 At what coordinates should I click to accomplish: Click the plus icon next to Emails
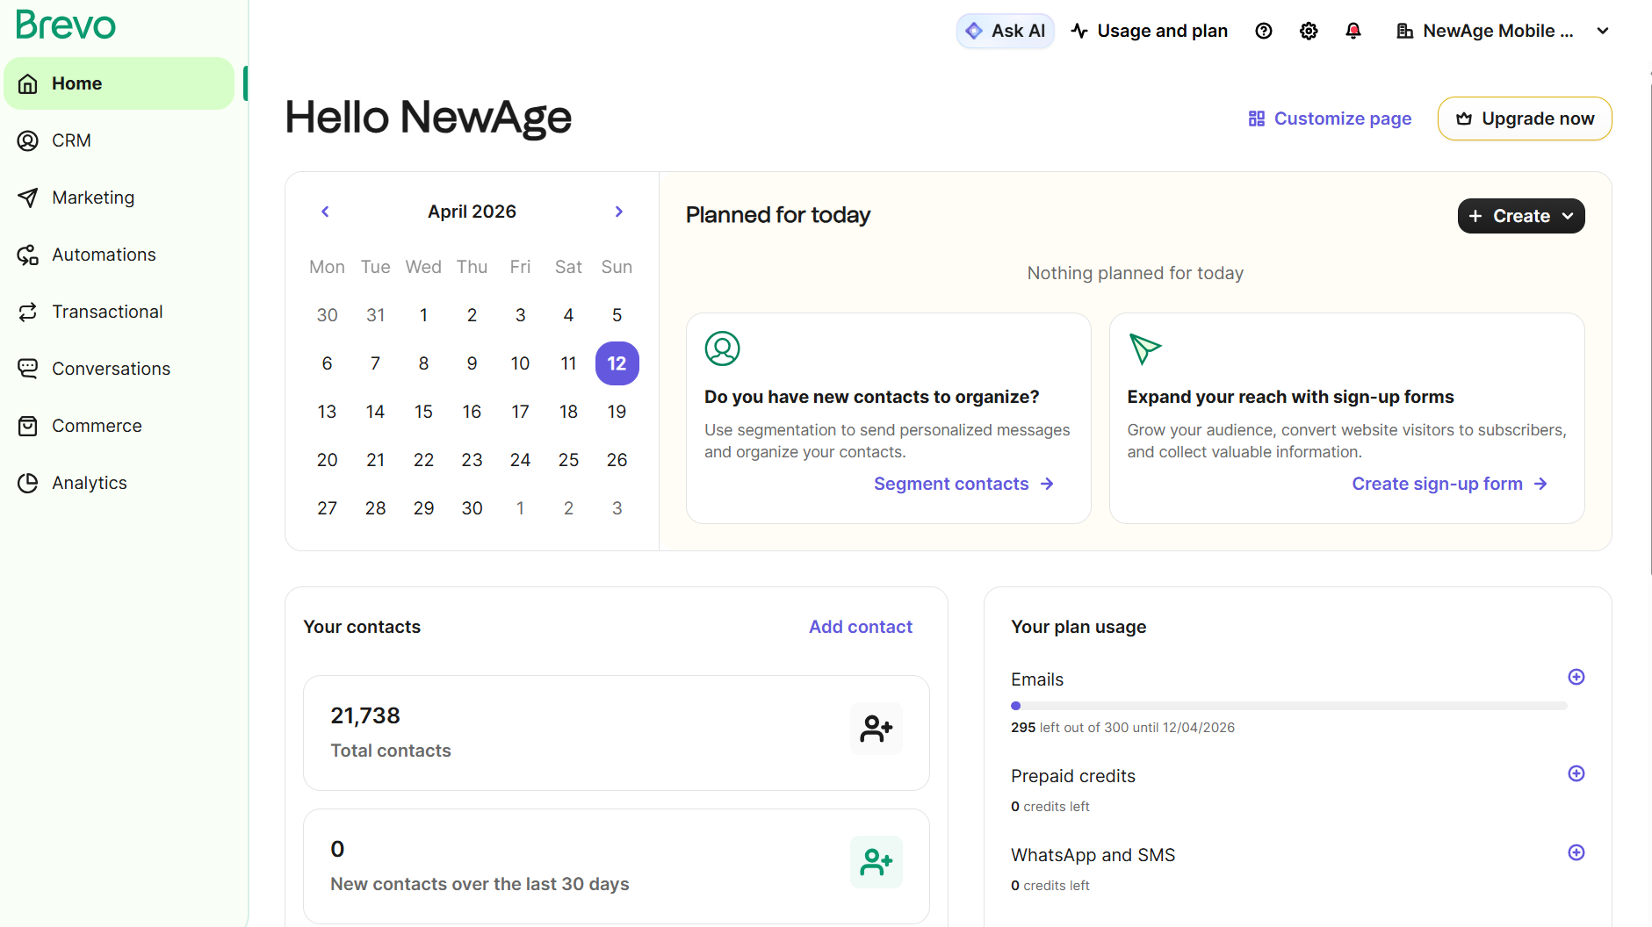tap(1576, 677)
